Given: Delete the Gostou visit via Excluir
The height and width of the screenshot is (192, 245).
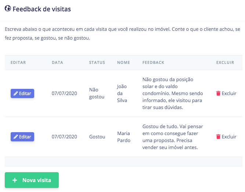Looking at the screenshot, I should point(226,137).
